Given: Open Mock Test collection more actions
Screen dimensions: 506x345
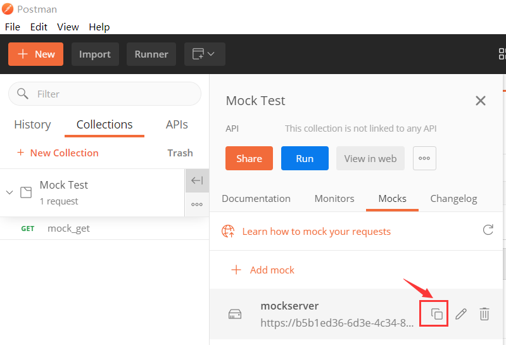Looking at the screenshot, I should click(197, 204).
